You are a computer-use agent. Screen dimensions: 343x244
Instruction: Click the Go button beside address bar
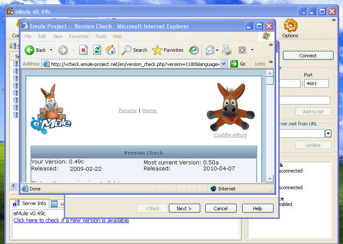238,64
